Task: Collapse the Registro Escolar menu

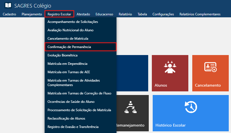Action: point(59,14)
